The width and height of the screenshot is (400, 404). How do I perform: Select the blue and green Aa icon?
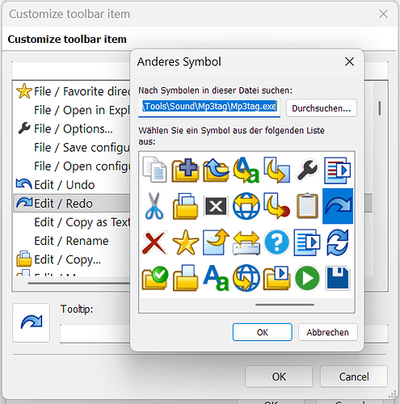[216, 278]
